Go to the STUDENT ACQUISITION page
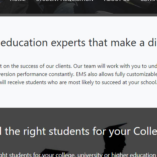The image size is (157, 157). point(65,1)
